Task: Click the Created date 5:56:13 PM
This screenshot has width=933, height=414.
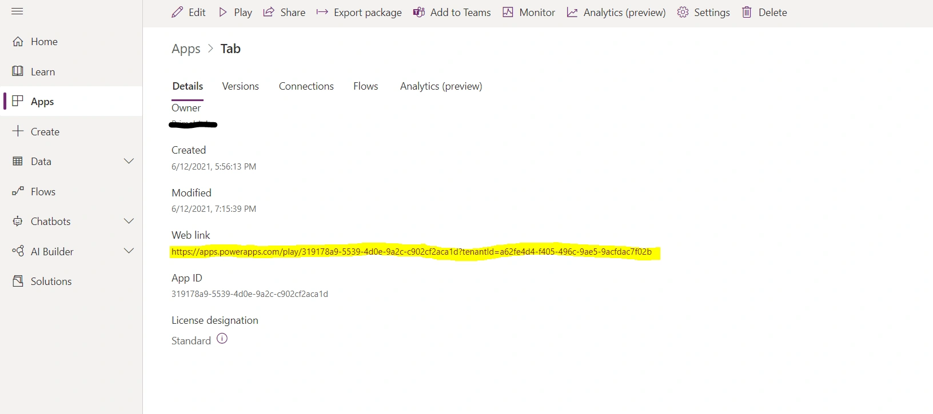Action: [214, 167]
